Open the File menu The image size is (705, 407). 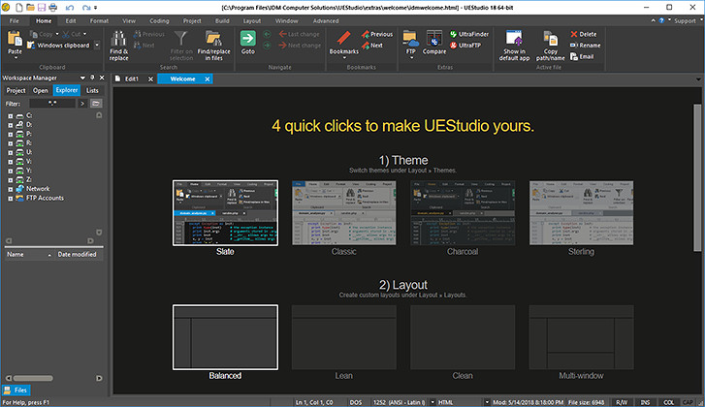click(15, 21)
